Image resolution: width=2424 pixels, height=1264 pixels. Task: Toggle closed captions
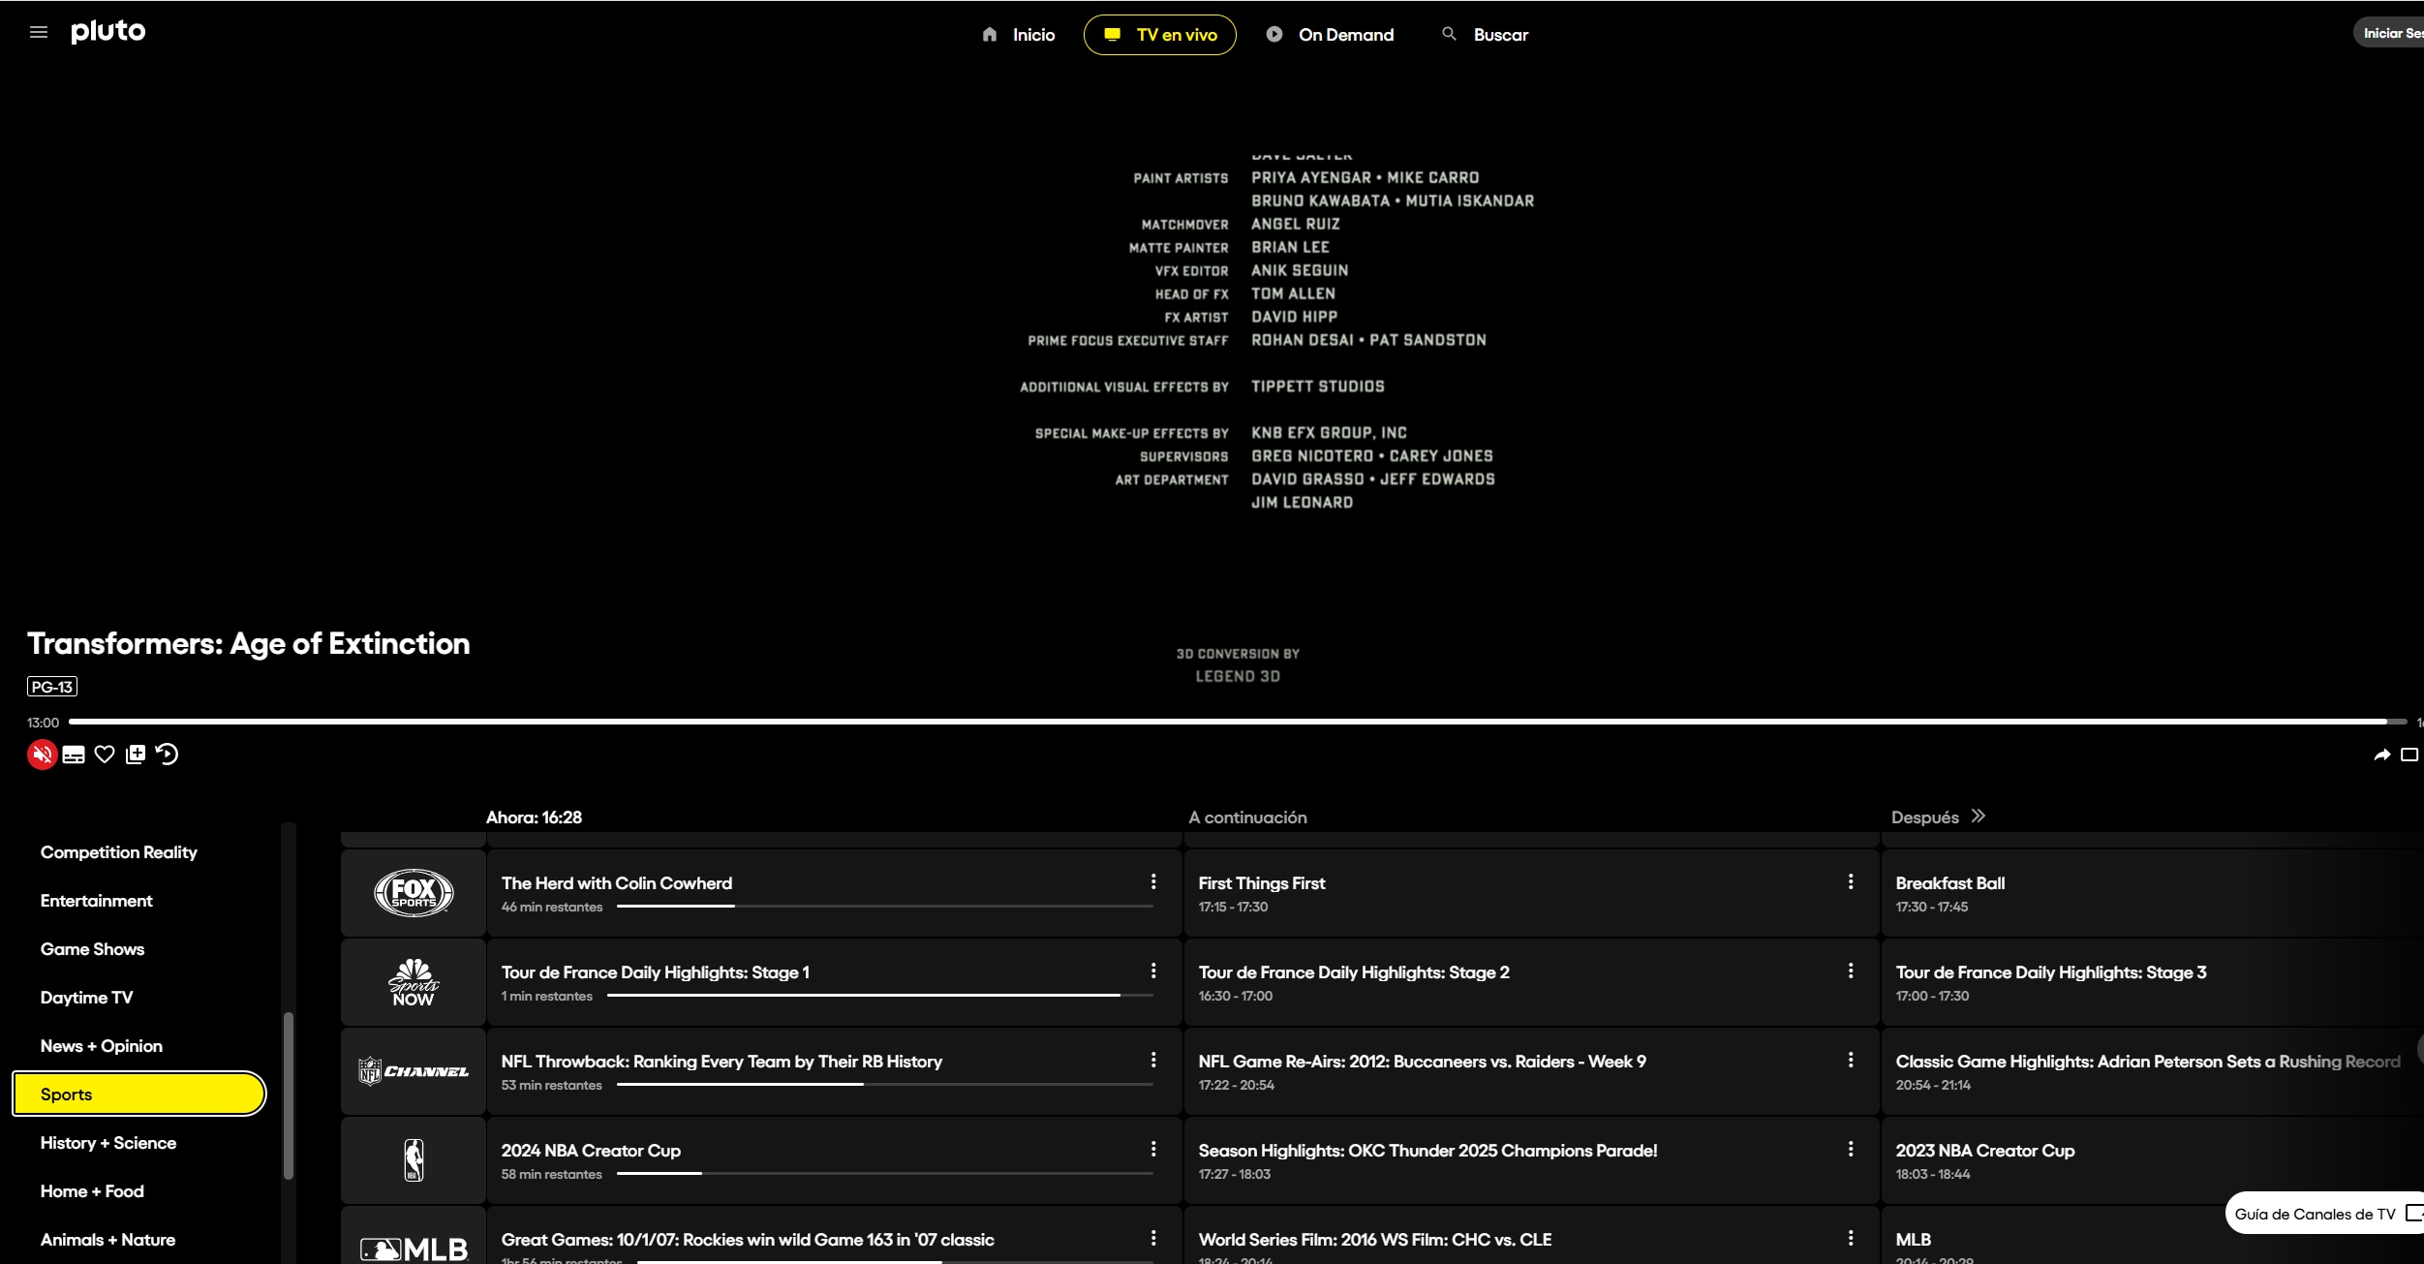tap(74, 755)
